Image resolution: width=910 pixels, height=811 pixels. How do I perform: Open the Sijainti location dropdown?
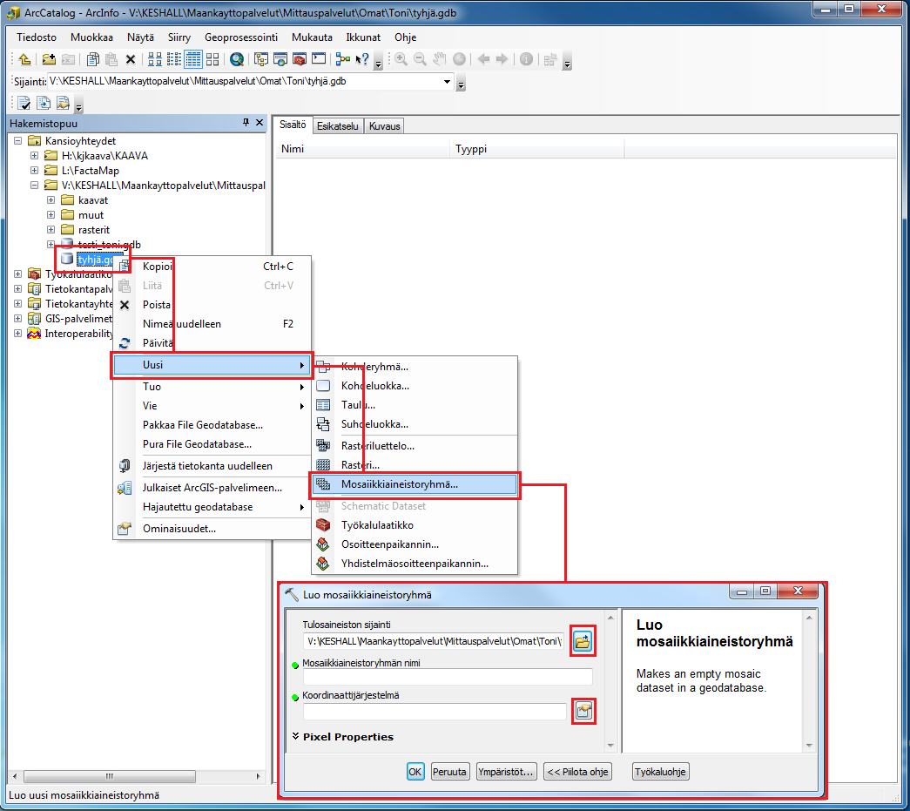click(x=447, y=81)
